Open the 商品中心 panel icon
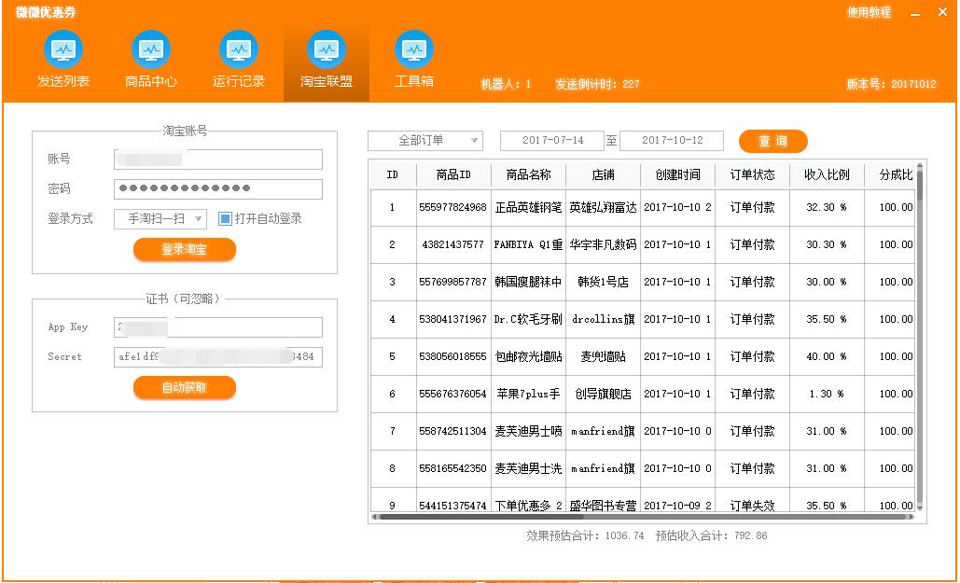Viewport: 960px width, 583px height. pyautogui.click(x=150, y=58)
